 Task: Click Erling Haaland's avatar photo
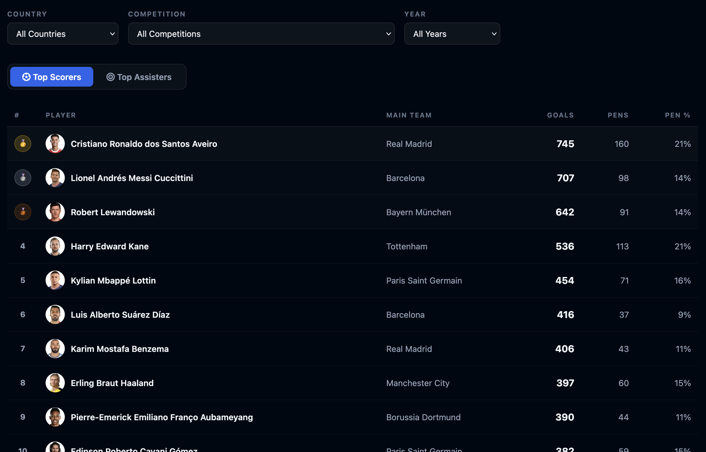point(55,383)
